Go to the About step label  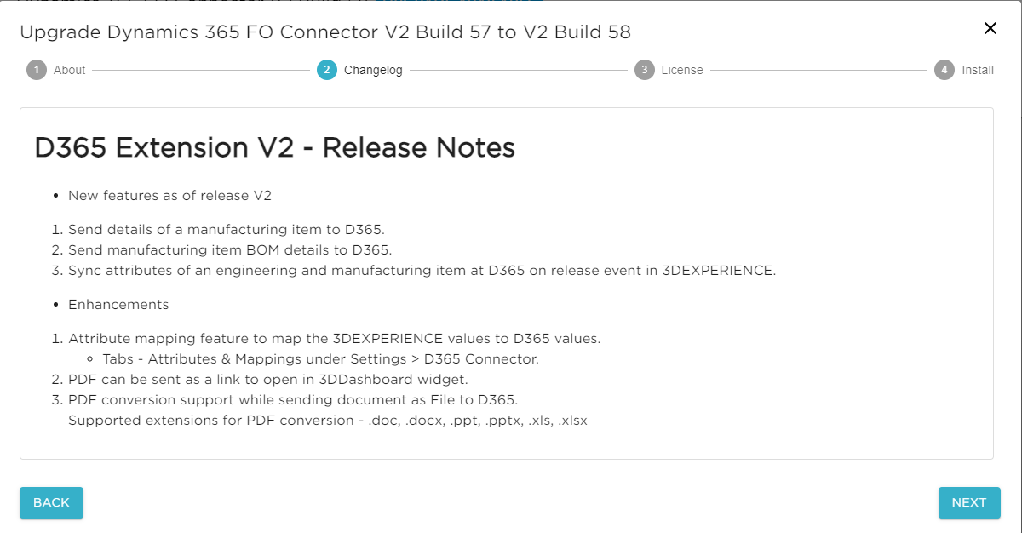pos(69,70)
